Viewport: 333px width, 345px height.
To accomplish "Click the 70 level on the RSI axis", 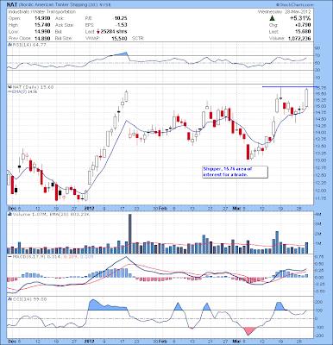I will pyautogui.click(x=317, y=55).
